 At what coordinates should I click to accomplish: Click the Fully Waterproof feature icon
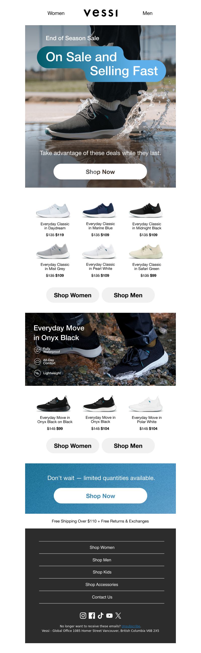pyautogui.click(x=37, y=350)
